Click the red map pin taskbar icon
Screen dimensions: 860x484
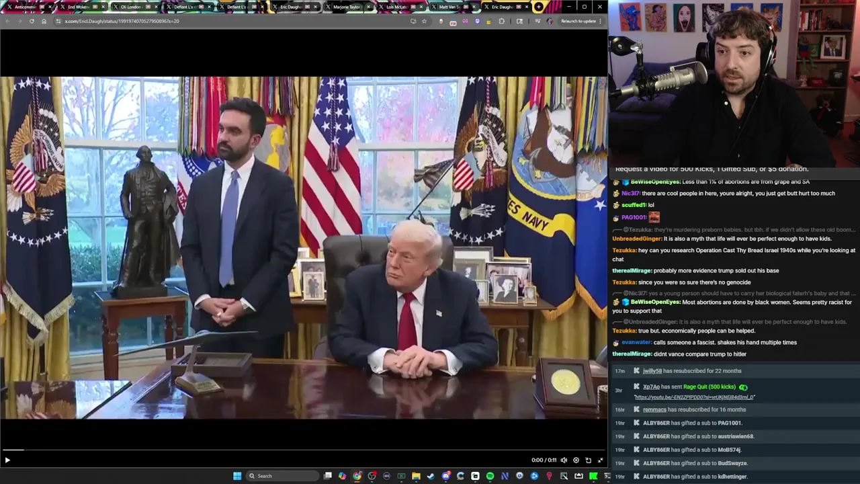click(550, 476)
